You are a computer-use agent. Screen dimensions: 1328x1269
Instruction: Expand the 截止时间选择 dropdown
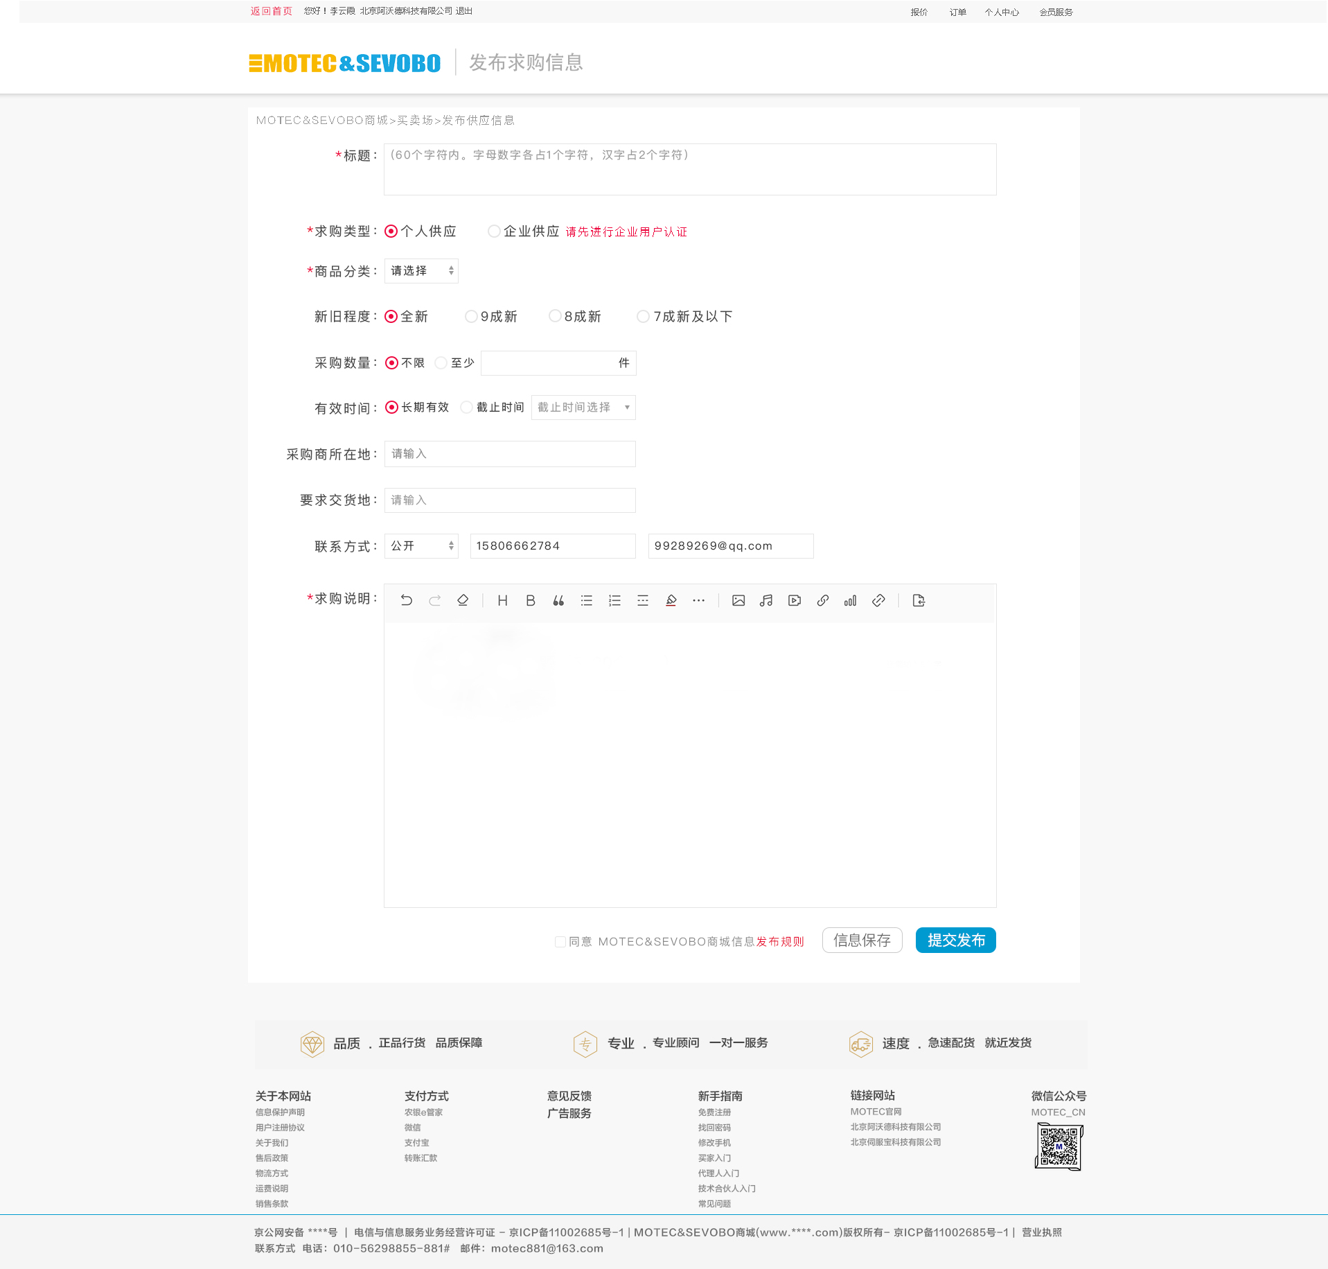point(583,408)
